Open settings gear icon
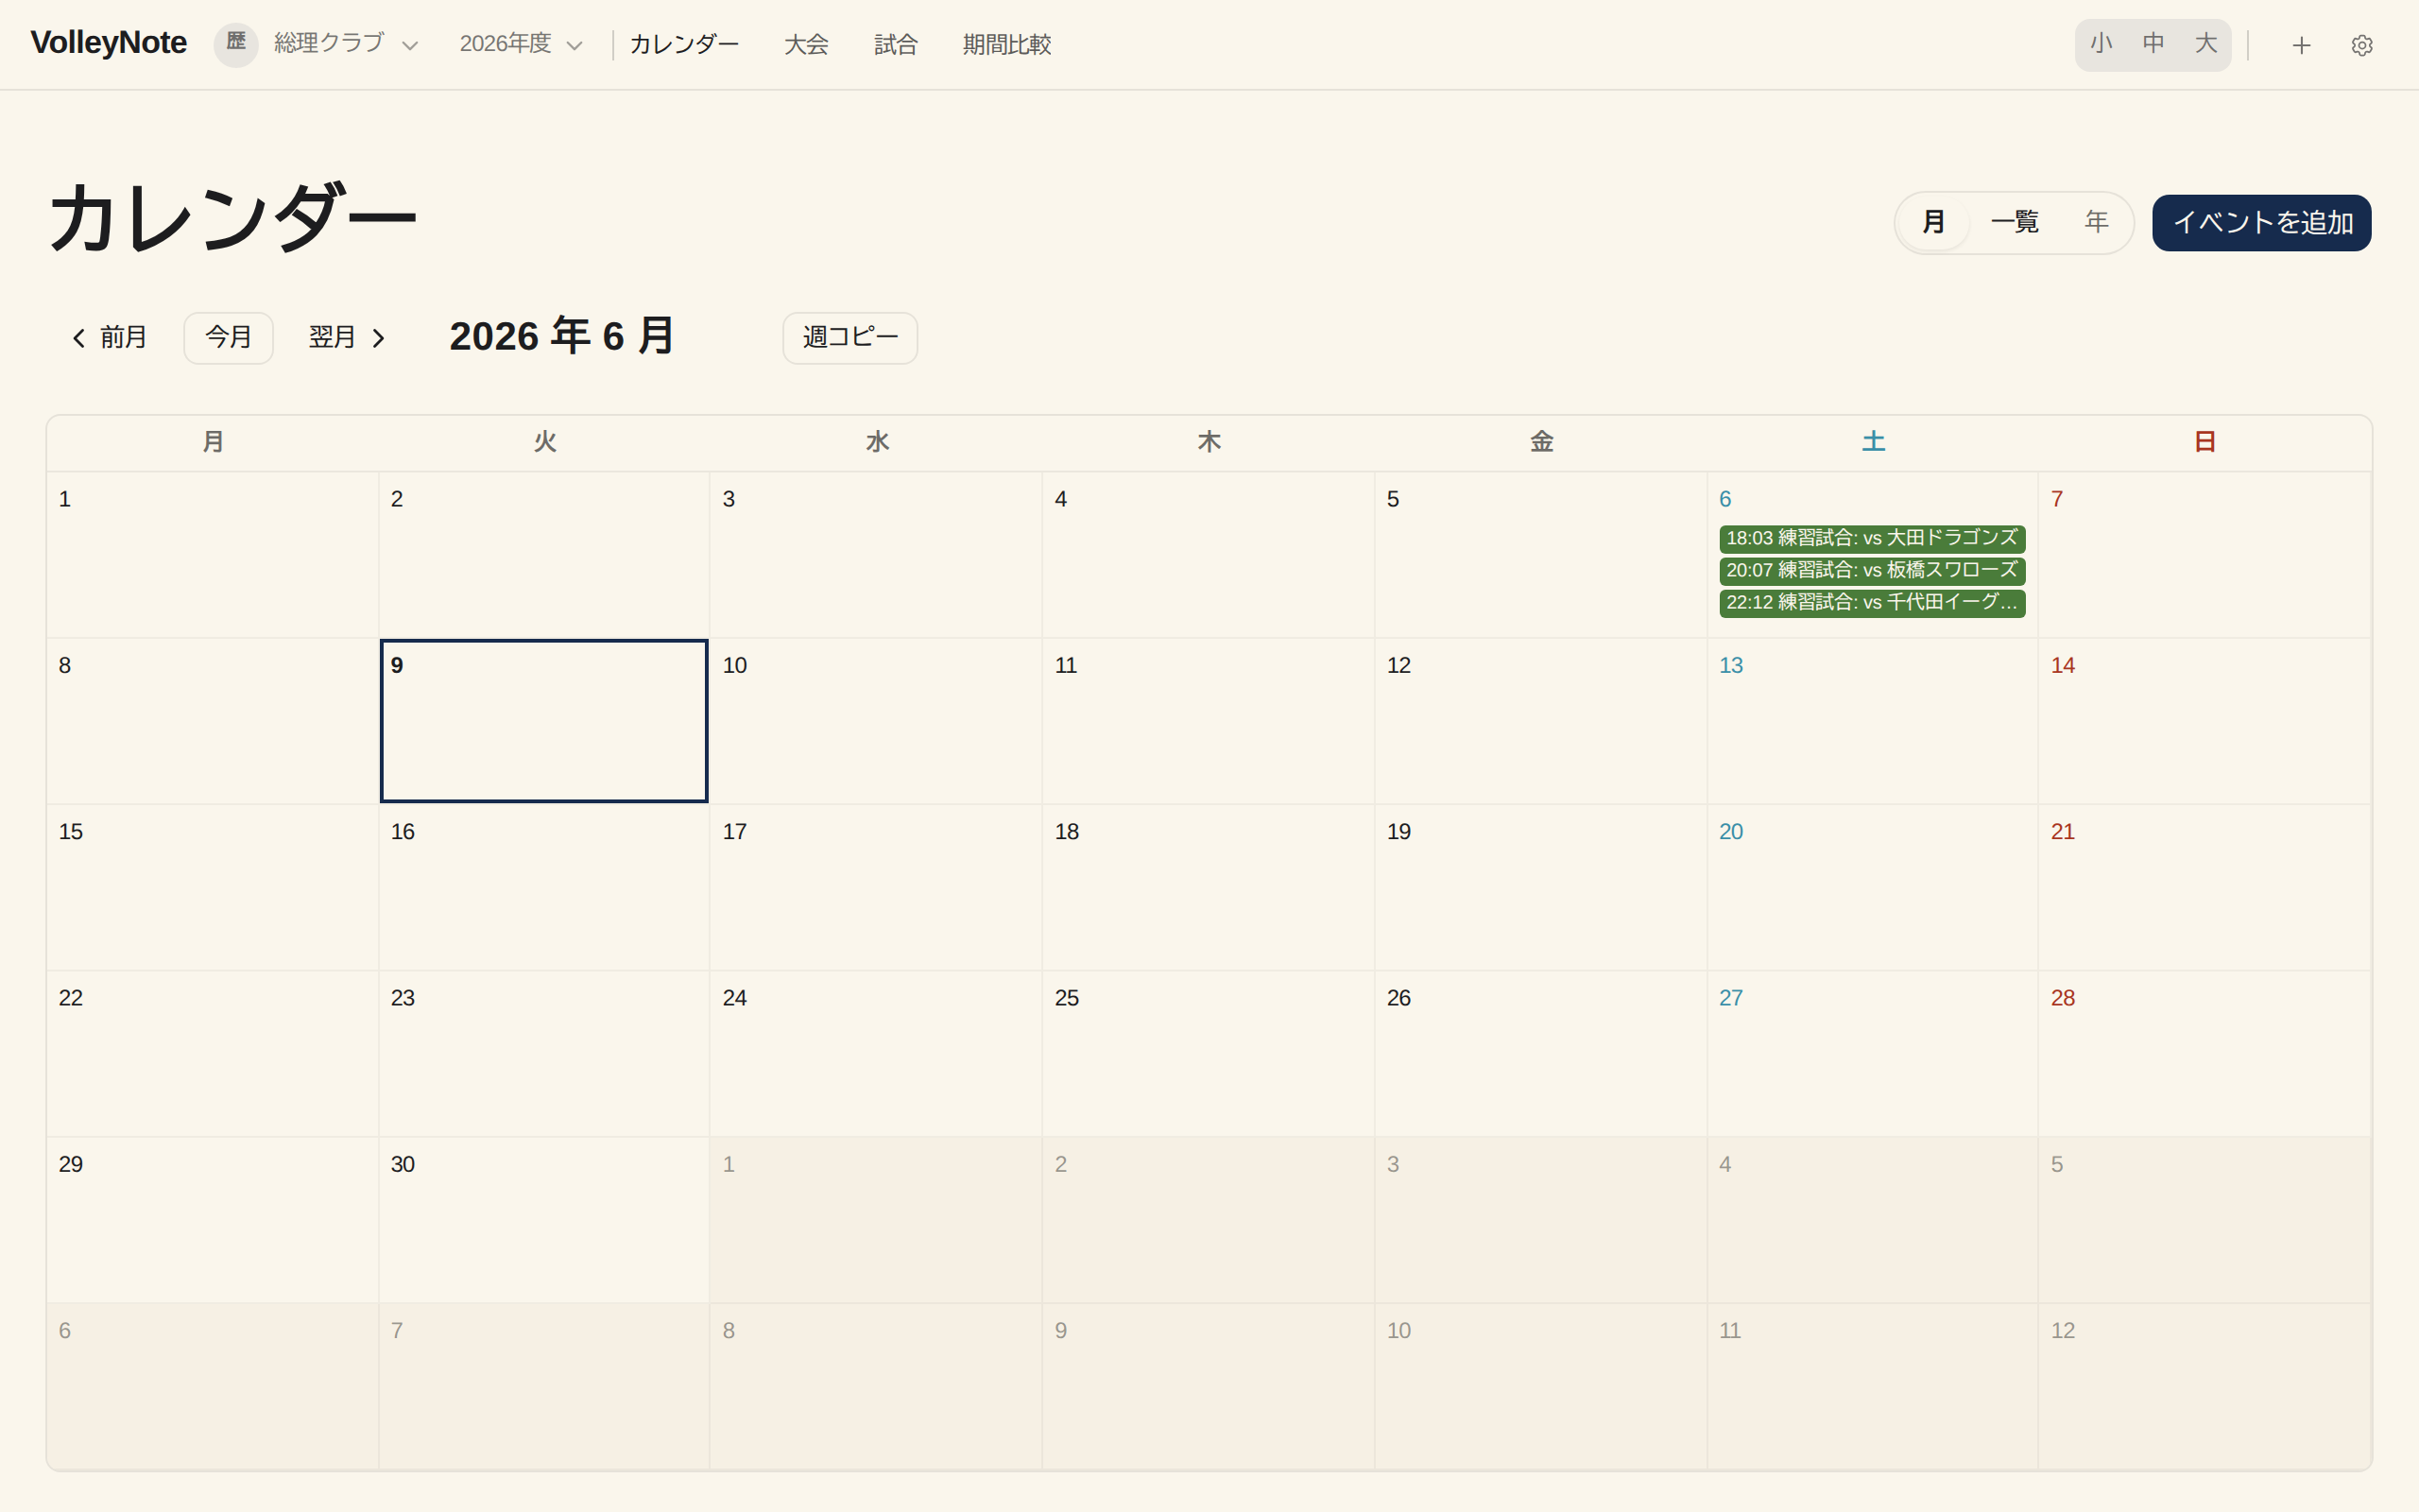 2361,45
